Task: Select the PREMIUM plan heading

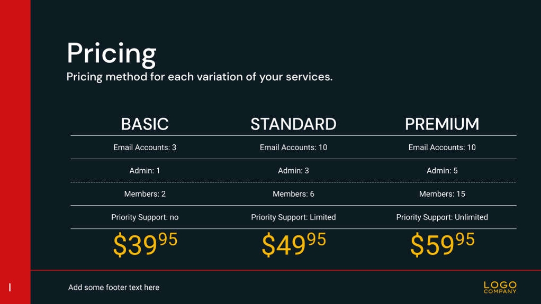Action: pyautogui.click(x=442, y=124)
